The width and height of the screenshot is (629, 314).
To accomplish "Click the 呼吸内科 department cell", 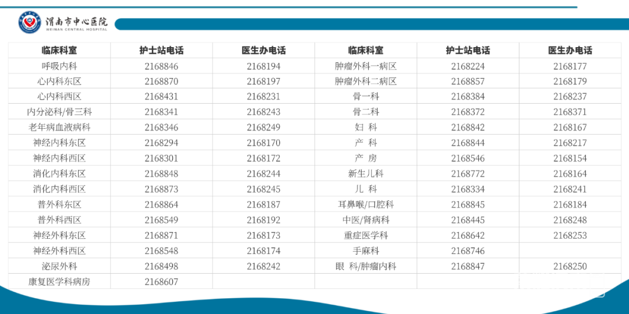I will pyautogui.click(x=59, y=66).
